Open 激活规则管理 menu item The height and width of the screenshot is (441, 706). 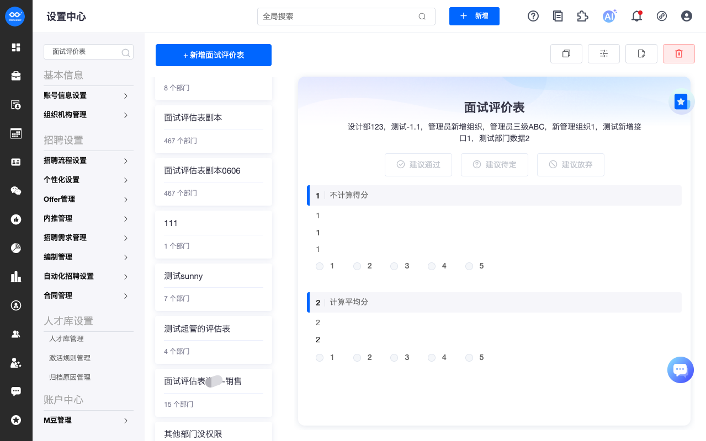[x=70, y=358]
